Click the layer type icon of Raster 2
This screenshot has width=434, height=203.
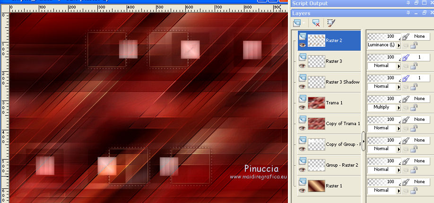[302, 36]
